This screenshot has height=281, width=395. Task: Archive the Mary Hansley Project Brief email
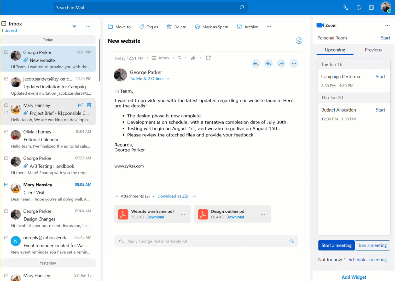coord(80,105)
